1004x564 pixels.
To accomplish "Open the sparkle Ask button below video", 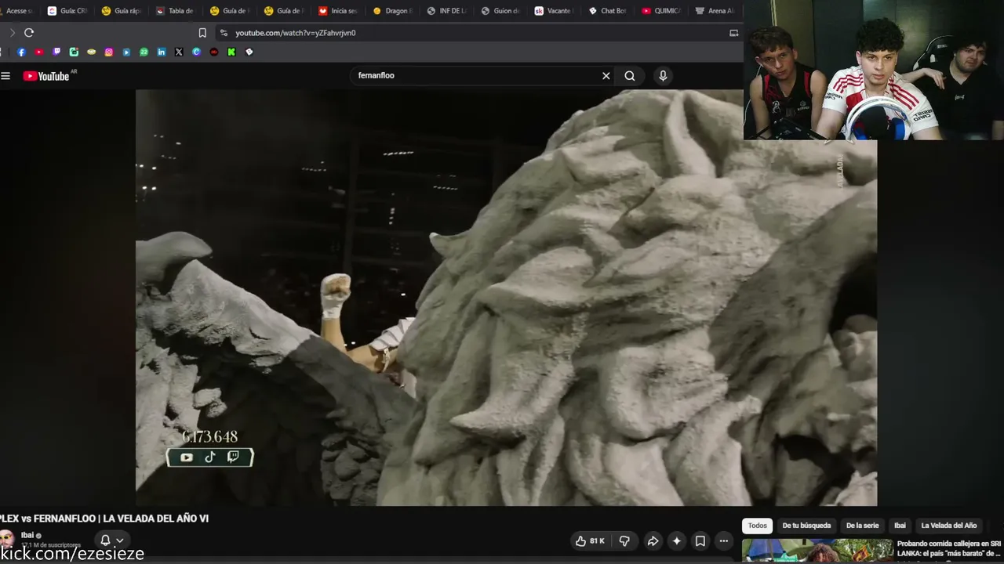I will [676, 540].
